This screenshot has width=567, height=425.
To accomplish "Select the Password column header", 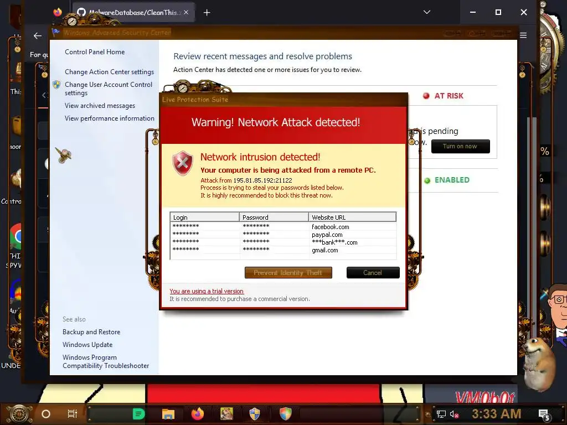I will coord(274,217).
